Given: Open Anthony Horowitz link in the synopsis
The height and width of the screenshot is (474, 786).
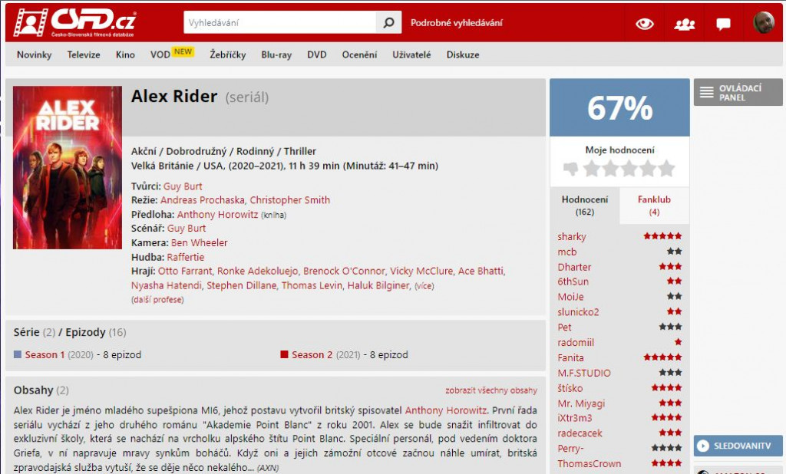Looking at the screenshot, I should point(446,410).
